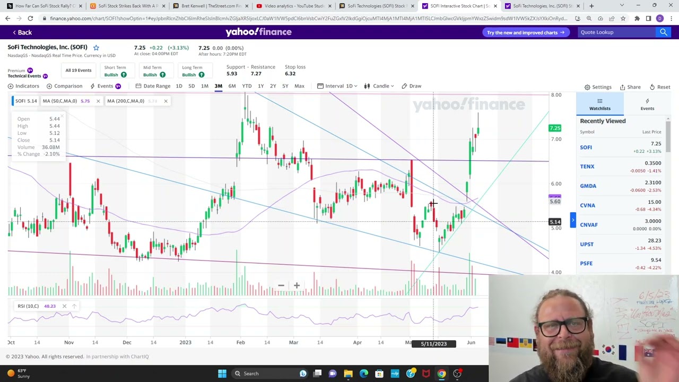679x382 pixels.
Task: Open File Explorer from taskbar
Action: coord(348,374)
